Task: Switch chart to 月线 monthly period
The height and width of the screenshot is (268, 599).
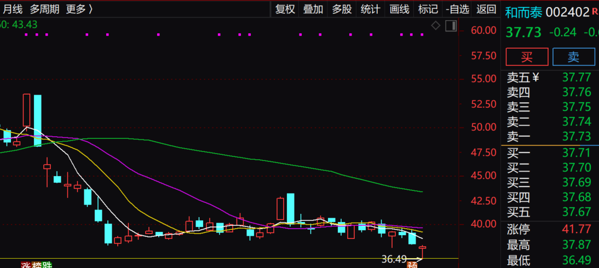Action: [x=13, y=9]
